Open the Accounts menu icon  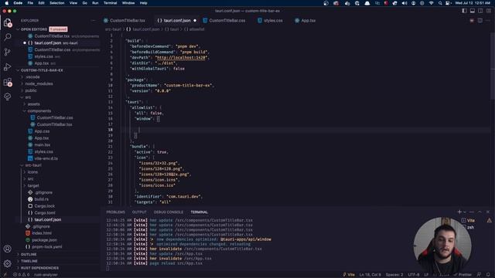pos(7,249)
